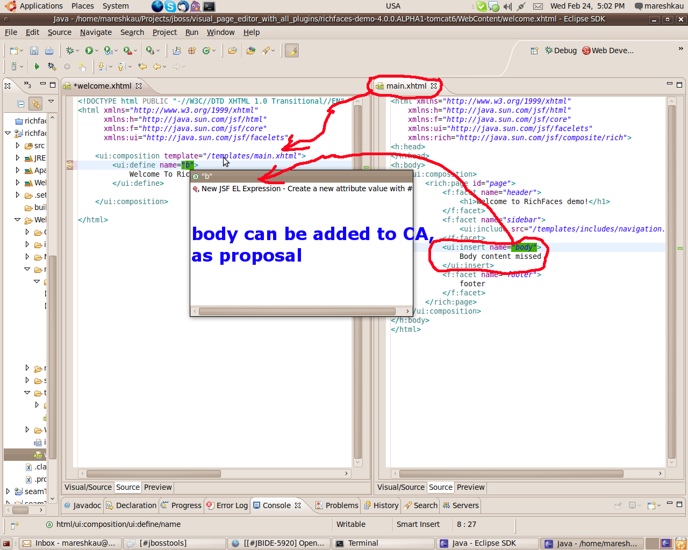Open the Javadoc view tab
Image resolution: width=688 pixels, height=550 pixels.
83,505
